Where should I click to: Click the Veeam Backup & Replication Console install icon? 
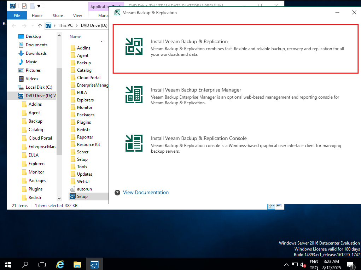pos(134,143)
